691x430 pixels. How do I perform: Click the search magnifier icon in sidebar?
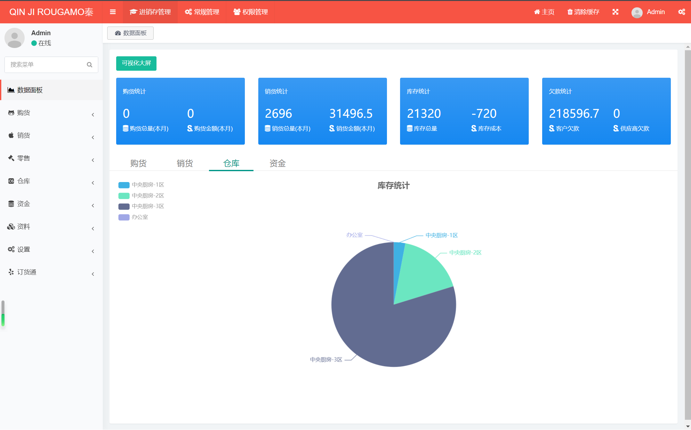(x=90, y=65)
